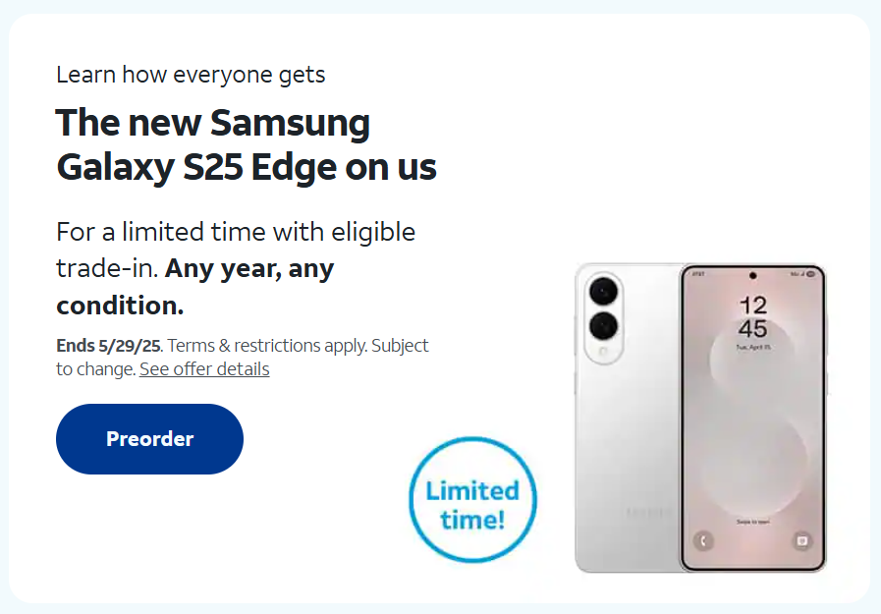The height and width of the screenshot is (614, 881).
Task: Click the Ends 5/29/25 text
Action: click(x=109, y=345)
